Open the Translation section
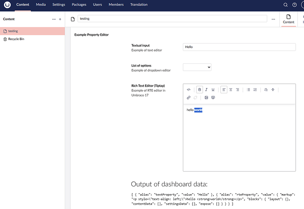The height and width of the screenshot is (209, 304). pos(139,4)
